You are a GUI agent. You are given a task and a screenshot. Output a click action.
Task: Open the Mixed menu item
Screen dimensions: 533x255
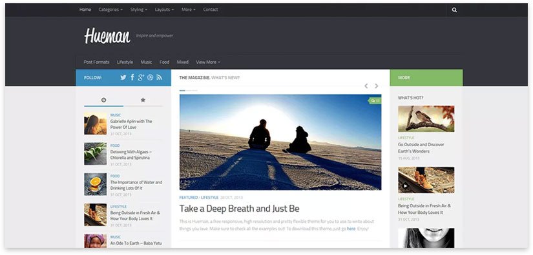click(x=183, y=62)
